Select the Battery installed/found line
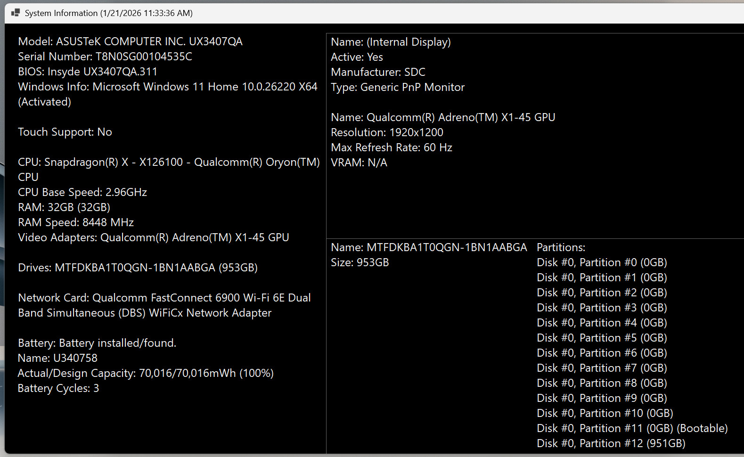The image size is (744, 457). [x=97, y=343]
